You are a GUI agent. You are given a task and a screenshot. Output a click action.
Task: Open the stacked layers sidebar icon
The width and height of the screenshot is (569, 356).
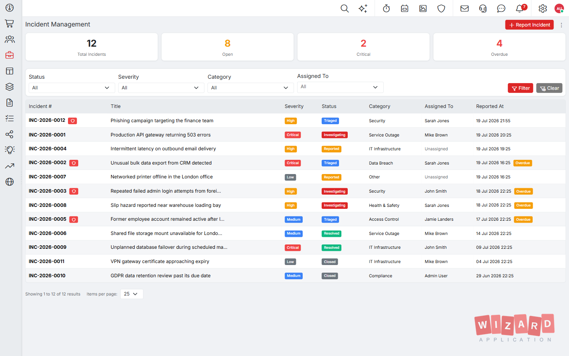[x=9, y=87]
